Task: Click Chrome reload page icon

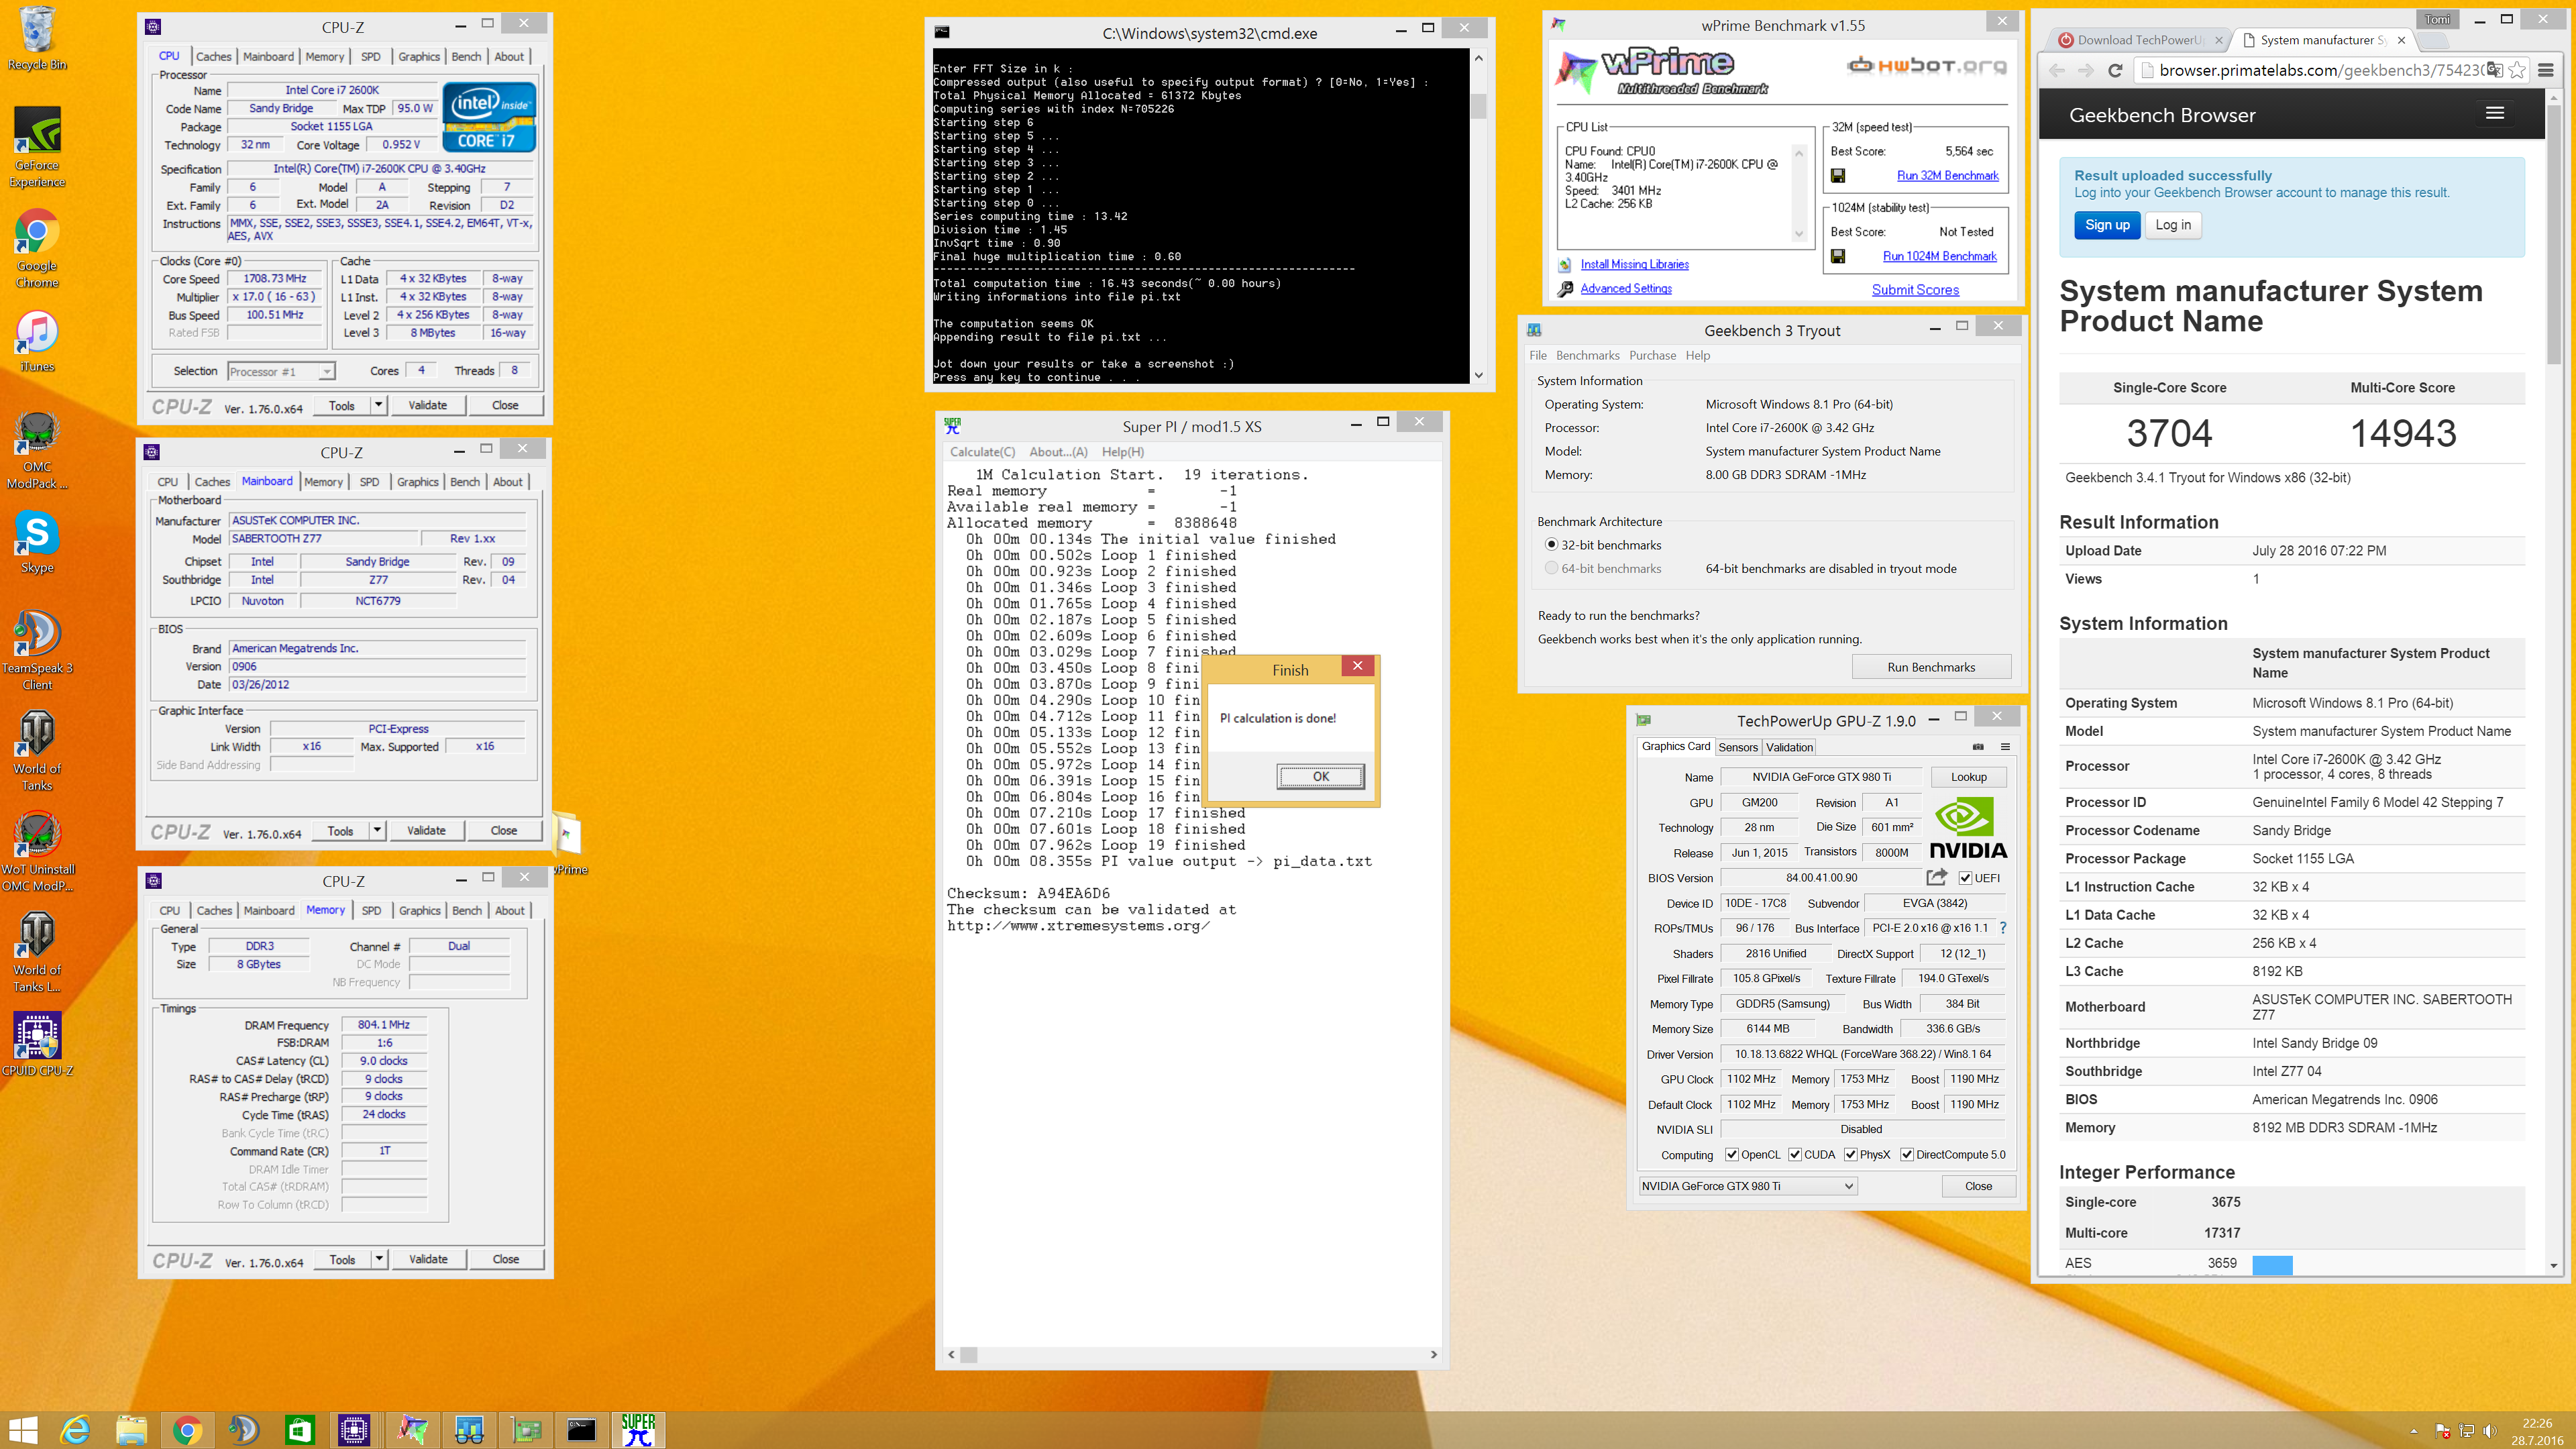Action: click(2115, 70)
